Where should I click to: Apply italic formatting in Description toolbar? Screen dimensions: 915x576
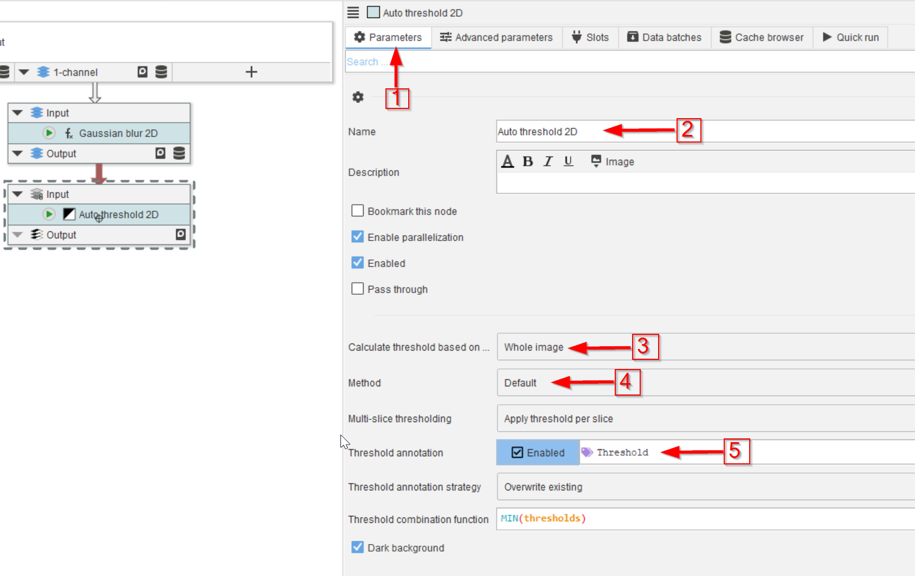coord(548,161)
